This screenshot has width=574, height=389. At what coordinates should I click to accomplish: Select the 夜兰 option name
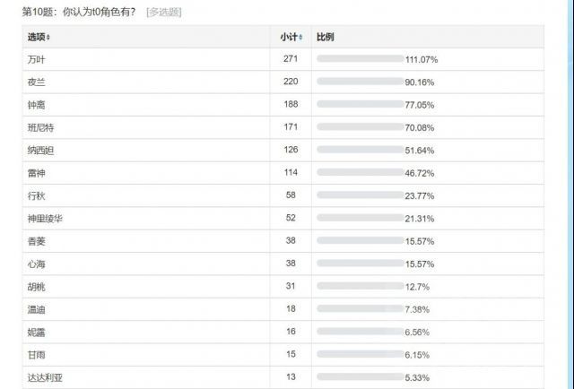(36, 82)
